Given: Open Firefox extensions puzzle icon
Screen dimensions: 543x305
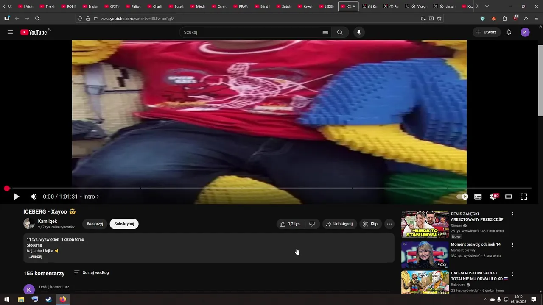Looking at the screenshot, I should coord(504,18).
